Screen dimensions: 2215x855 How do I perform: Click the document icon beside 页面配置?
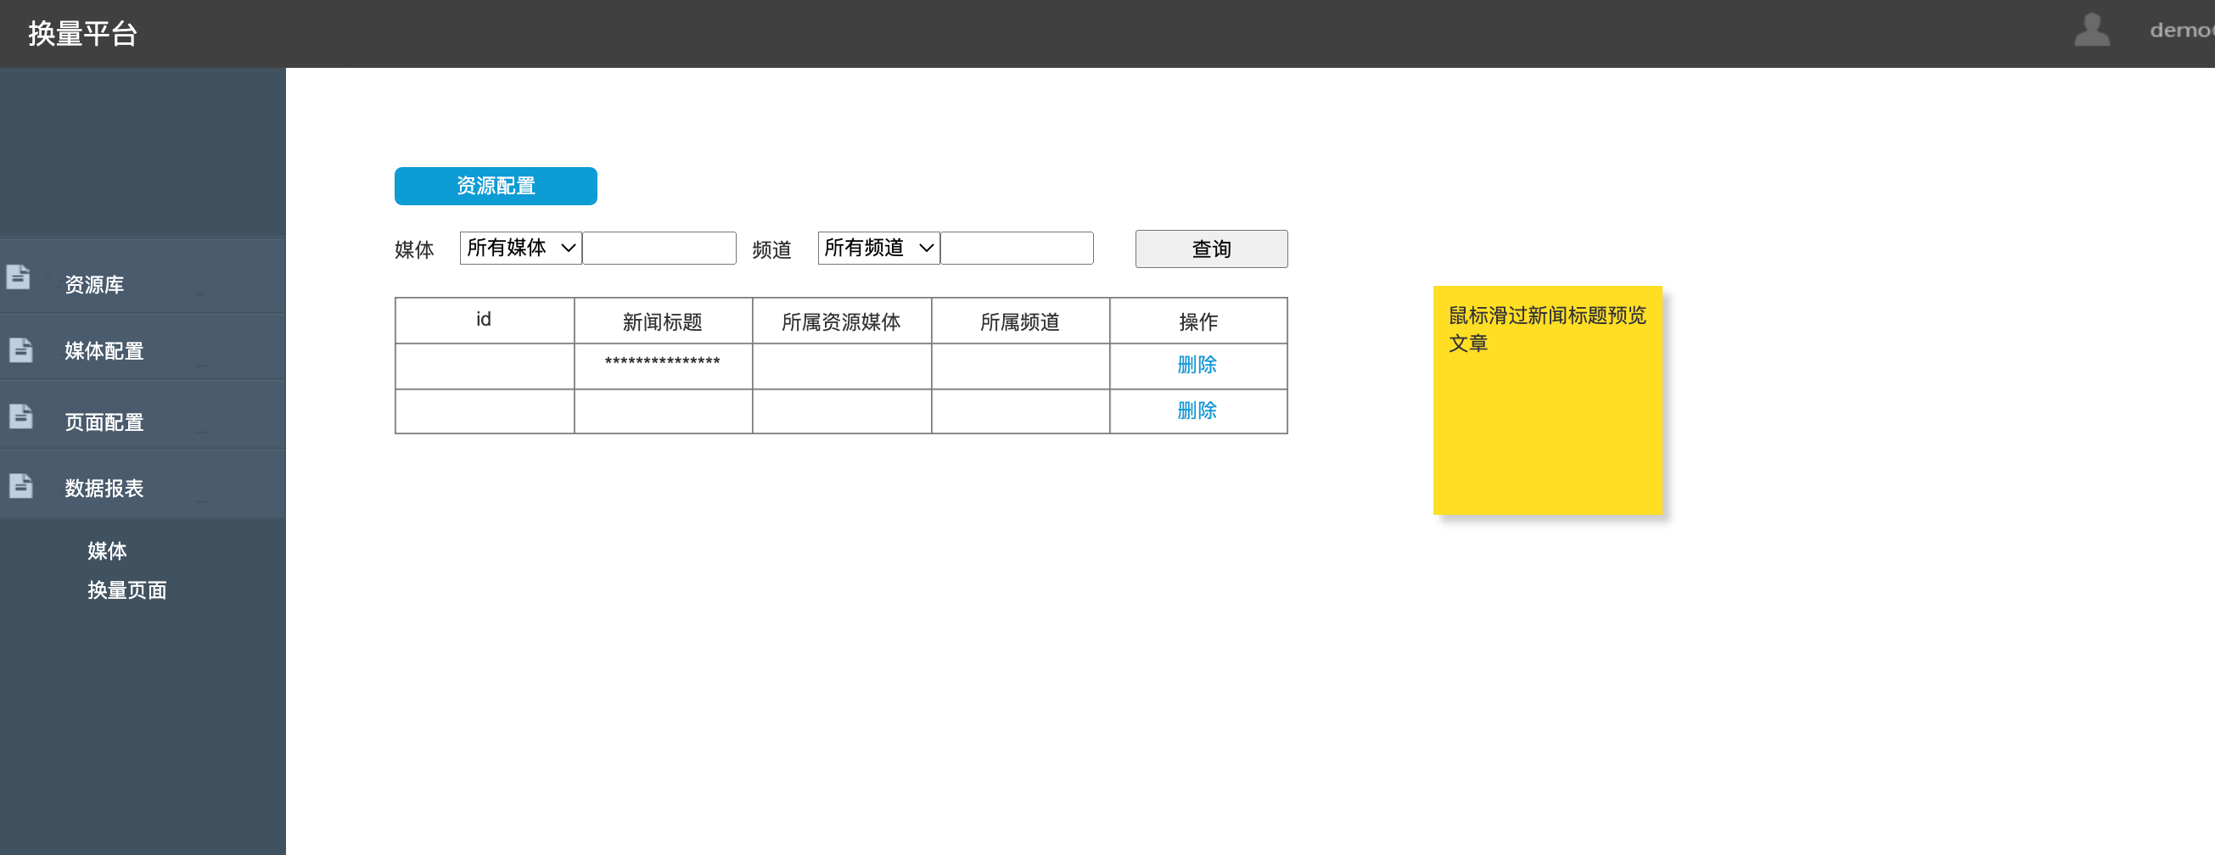coord(20,416)
